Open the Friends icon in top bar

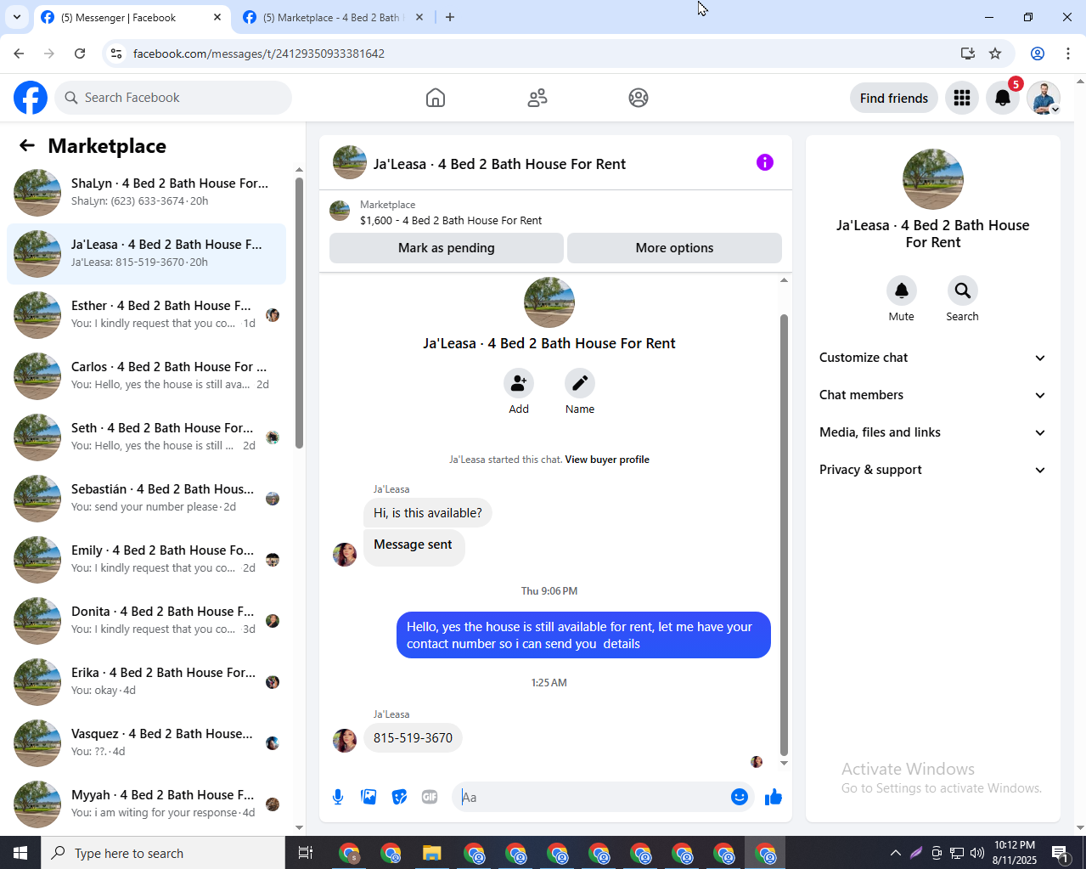tap(537, 98)
